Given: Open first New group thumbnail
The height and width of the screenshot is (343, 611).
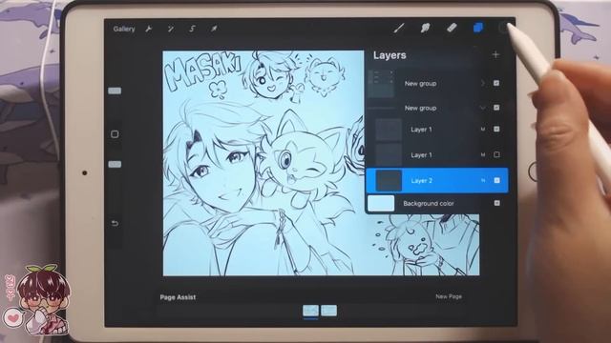Looking at the screenshot, I should [382, 84].
